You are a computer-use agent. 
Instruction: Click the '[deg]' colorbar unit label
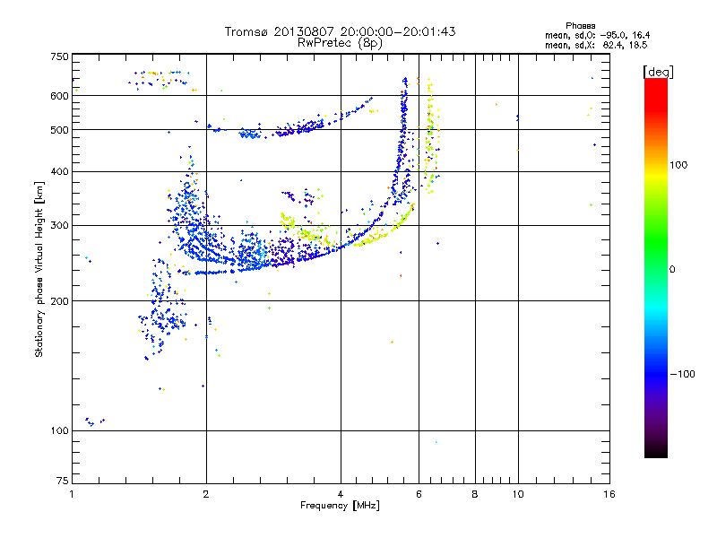[x=658, y=72]
